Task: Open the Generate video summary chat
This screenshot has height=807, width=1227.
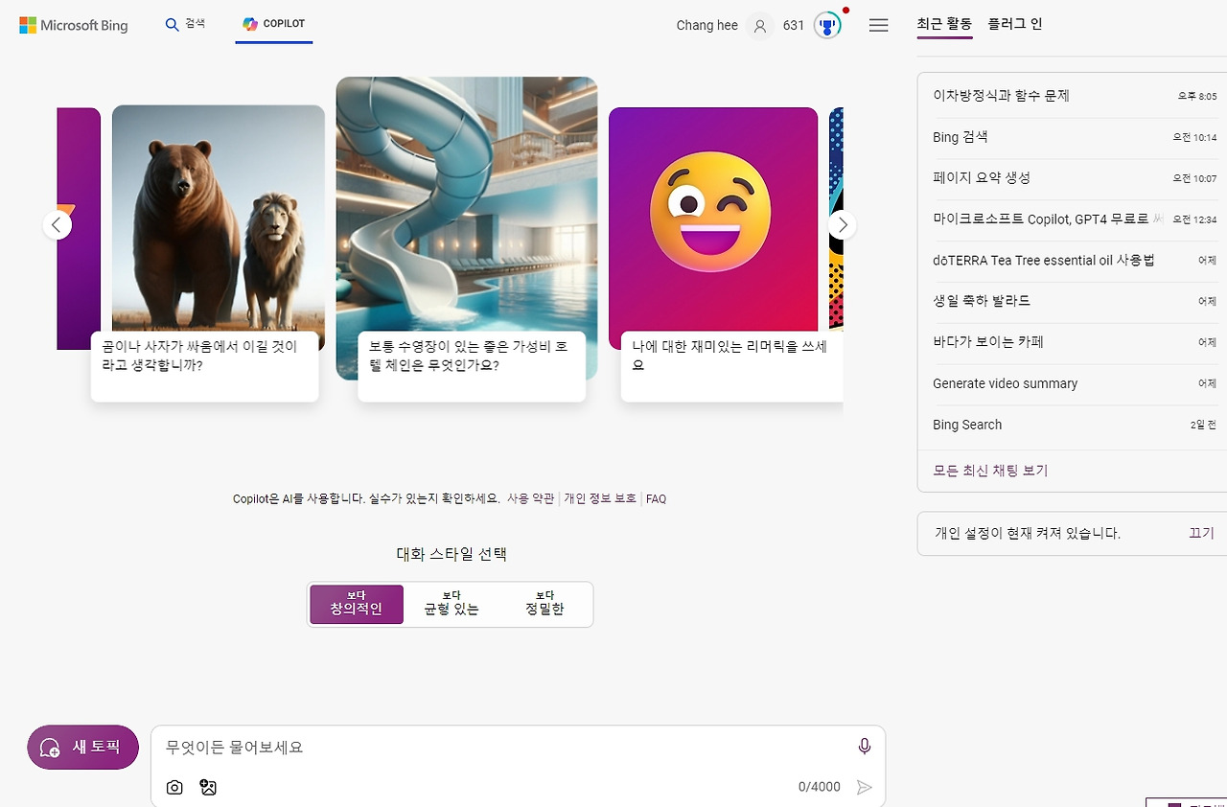Action: point(1075,383)
